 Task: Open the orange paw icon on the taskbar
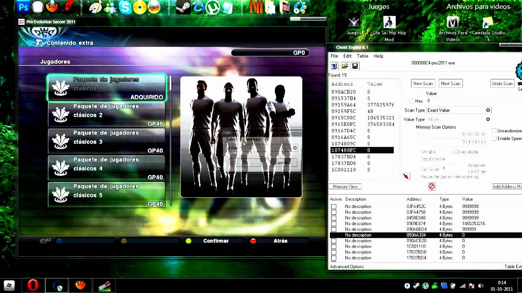point(80,286)
